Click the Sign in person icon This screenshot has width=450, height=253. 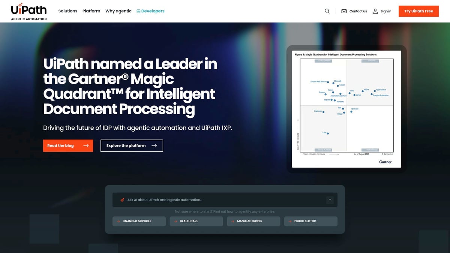click(x=375, y=11)
